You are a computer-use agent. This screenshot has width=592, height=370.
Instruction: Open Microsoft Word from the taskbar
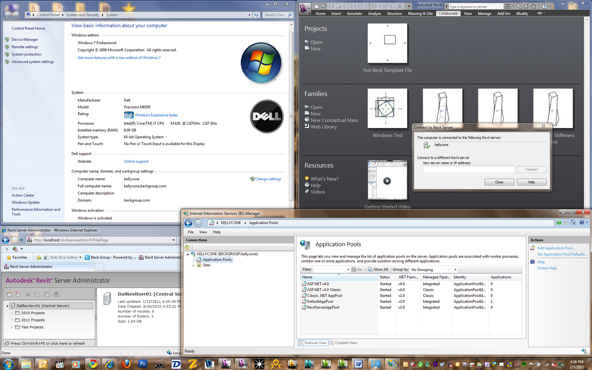(x=359, y=364)
